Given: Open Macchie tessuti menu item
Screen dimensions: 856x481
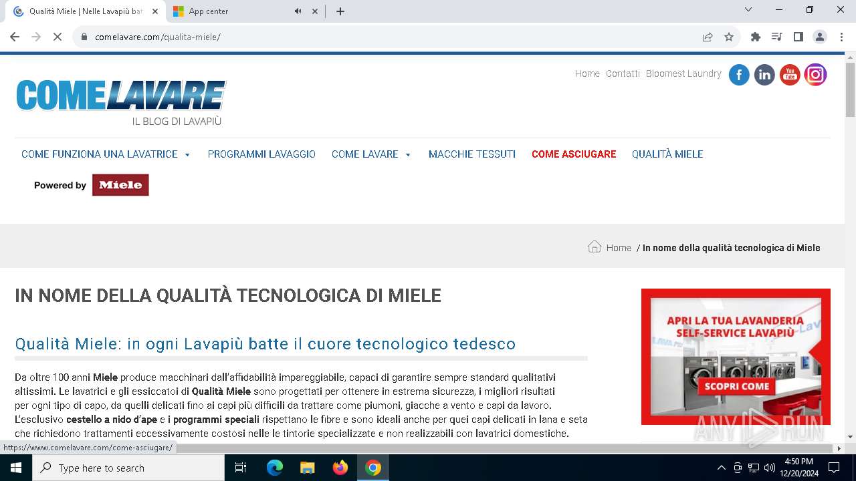Looking at the screenshot, I should (x=472, y=154).
